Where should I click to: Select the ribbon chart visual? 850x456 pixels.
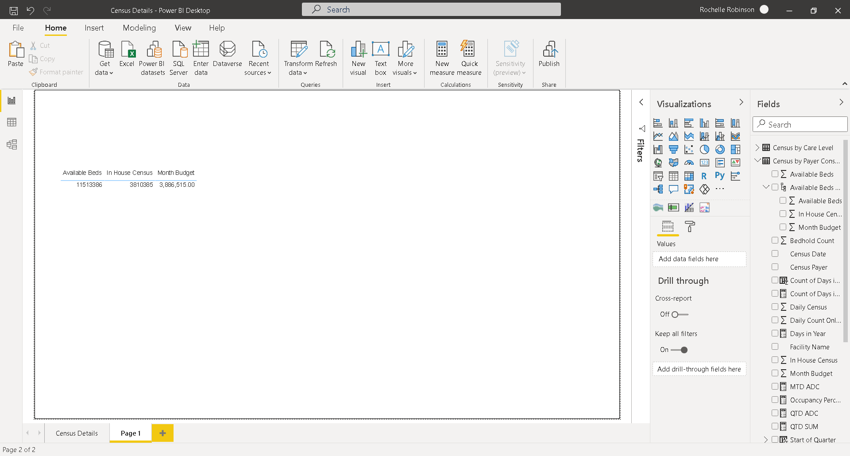click(735, 136)
